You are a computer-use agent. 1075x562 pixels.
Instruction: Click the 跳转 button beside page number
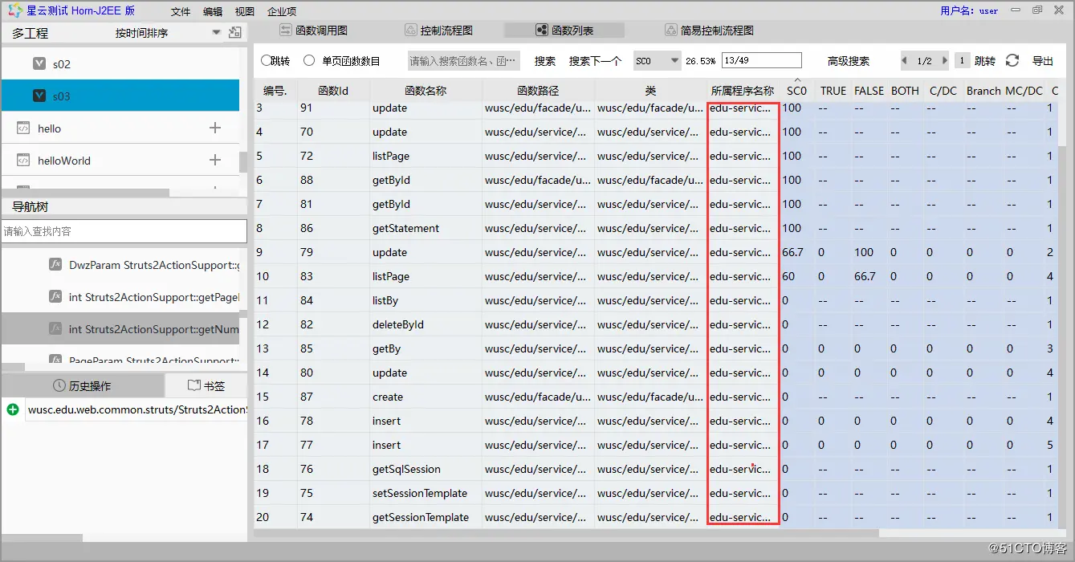tap(985, 61)
